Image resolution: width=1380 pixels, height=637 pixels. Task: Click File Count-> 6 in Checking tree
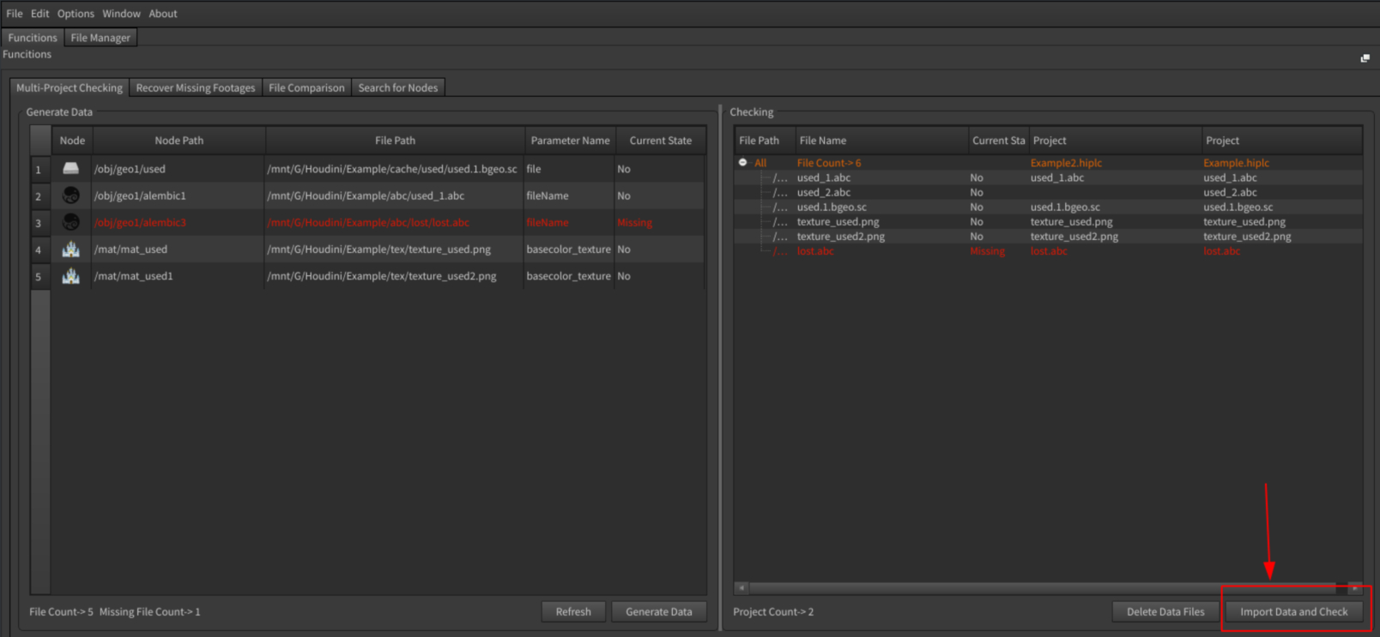pos(829,163)
